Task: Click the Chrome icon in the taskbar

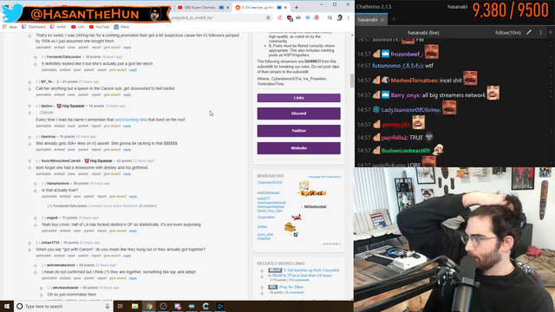Action: pos(149,306)
